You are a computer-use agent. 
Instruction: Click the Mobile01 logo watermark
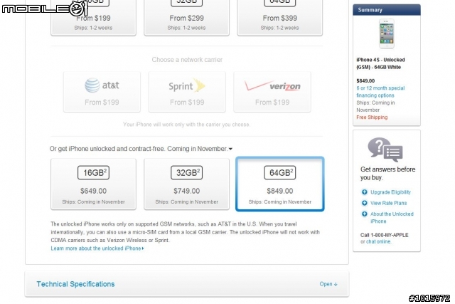45,8
